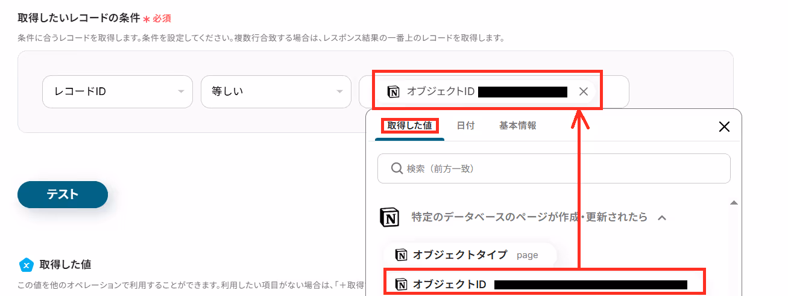Remove the オブジェクトID chip with X
Viewport: 788px width, 296px height.
[583, 91]
